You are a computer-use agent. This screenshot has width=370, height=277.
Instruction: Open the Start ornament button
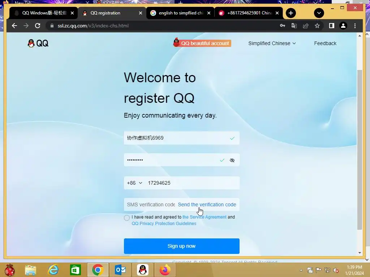pyautogui.click(x=9, y=270)
